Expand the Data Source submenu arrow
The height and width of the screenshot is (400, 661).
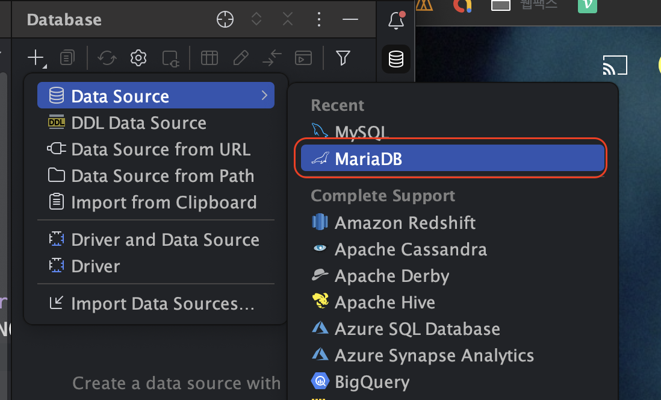tap(264, 95)
